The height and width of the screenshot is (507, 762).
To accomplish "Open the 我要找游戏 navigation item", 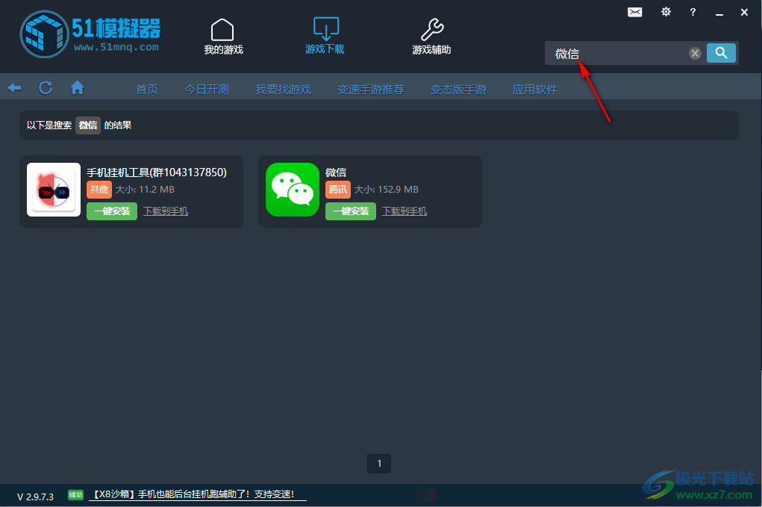I will point(283,90).
